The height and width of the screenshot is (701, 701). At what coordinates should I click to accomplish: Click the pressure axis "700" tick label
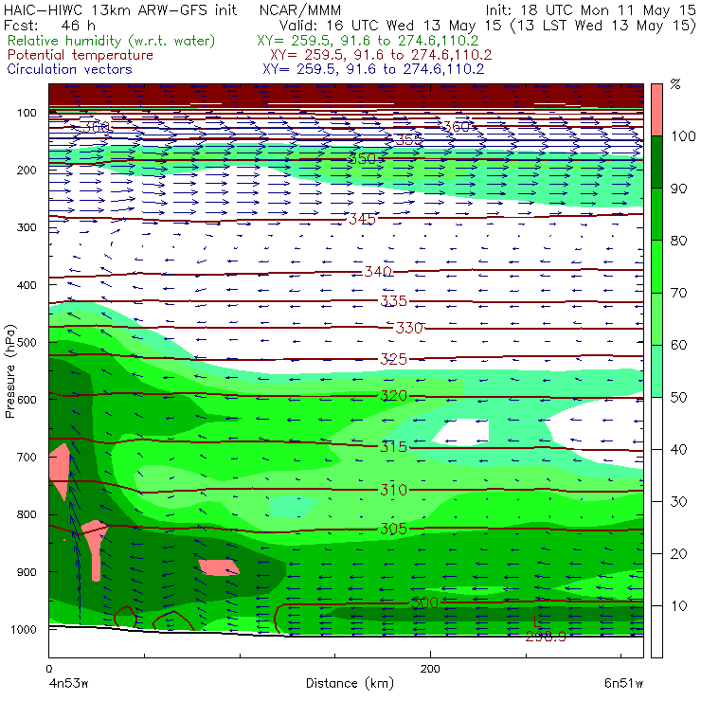click(x=27, y=457)
